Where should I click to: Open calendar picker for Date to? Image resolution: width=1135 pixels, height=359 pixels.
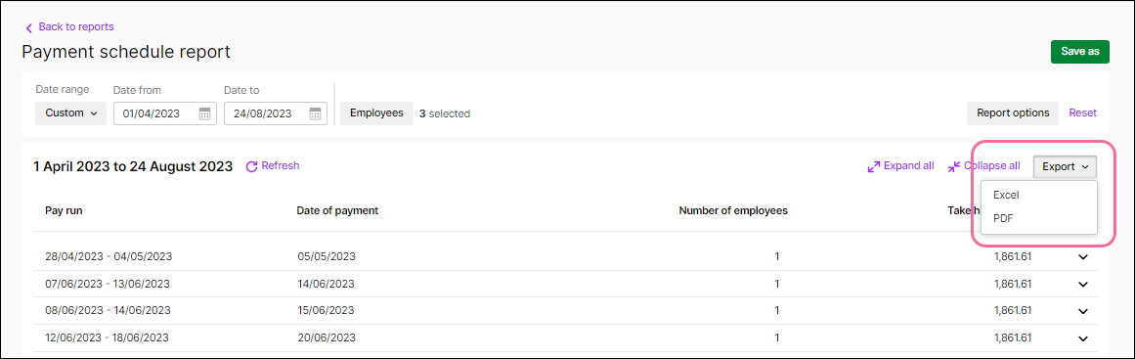click(x=315, y=113)
